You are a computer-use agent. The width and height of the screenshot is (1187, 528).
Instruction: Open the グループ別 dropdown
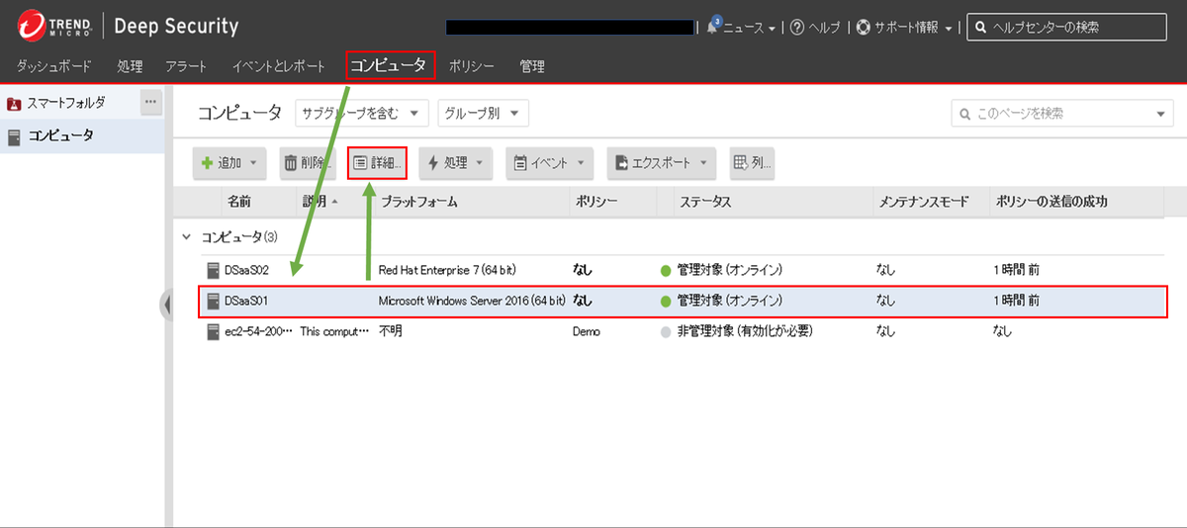[483, 114]
